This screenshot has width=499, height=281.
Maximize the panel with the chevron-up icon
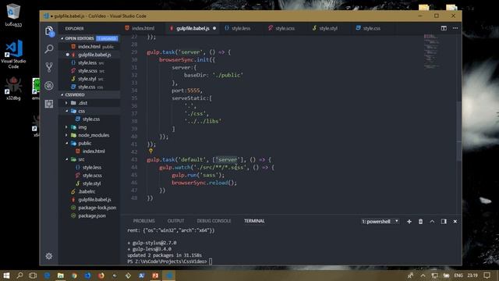coord(432,222)
